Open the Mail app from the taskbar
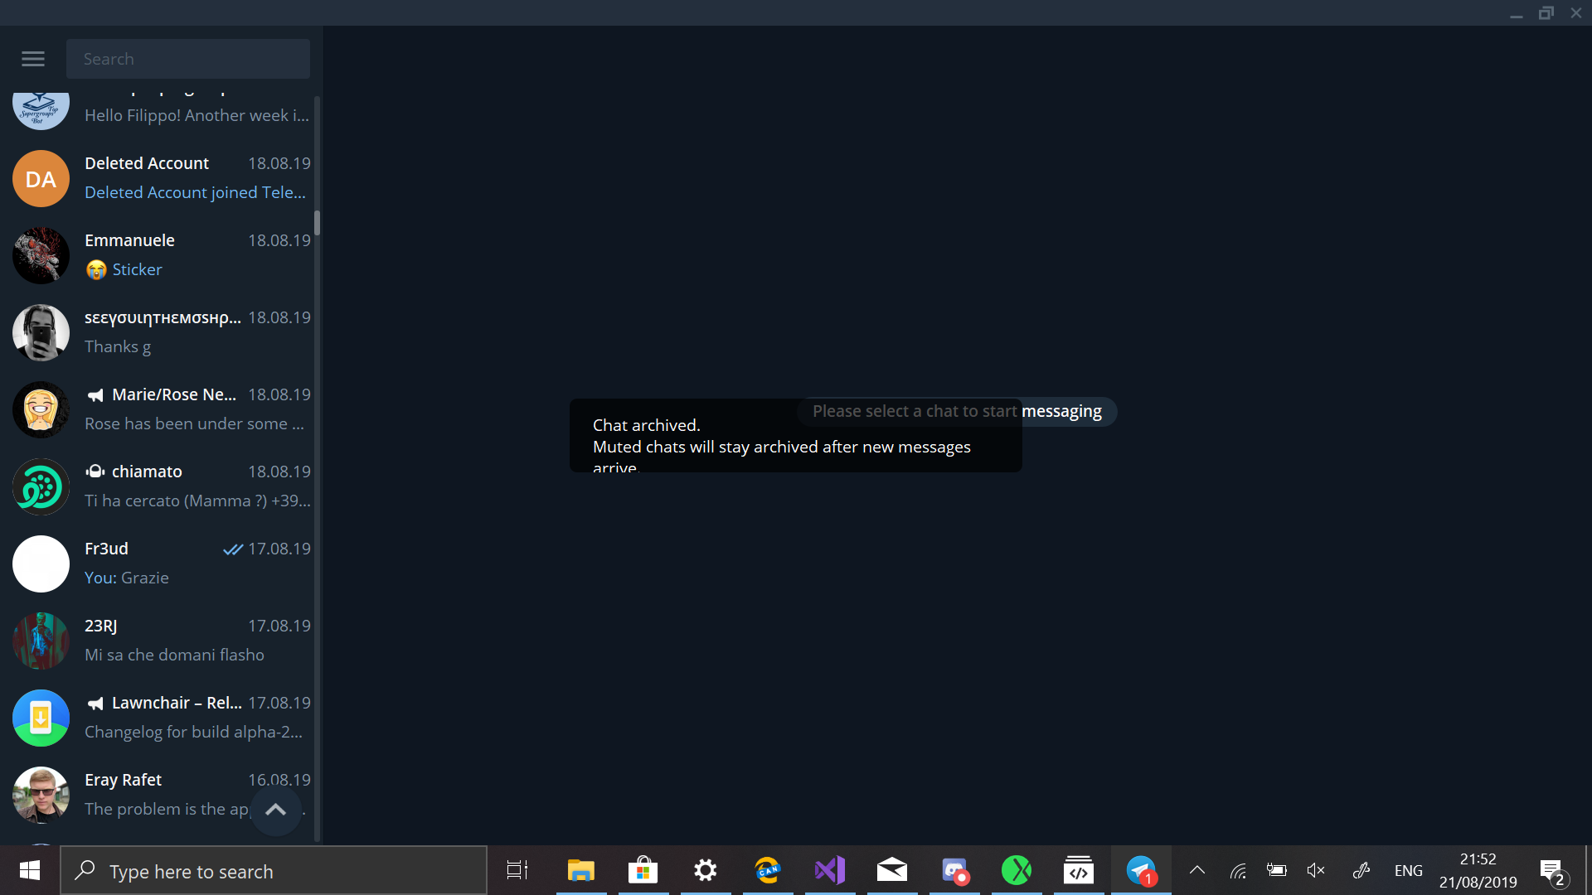This screenshot has height=895, width=1592. 892,870
